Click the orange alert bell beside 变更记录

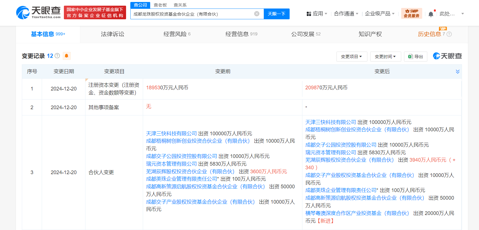(66, 56)
